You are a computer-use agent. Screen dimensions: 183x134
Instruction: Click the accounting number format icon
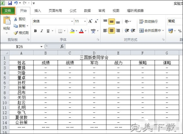pyautogui.click(x=170, y=31)
